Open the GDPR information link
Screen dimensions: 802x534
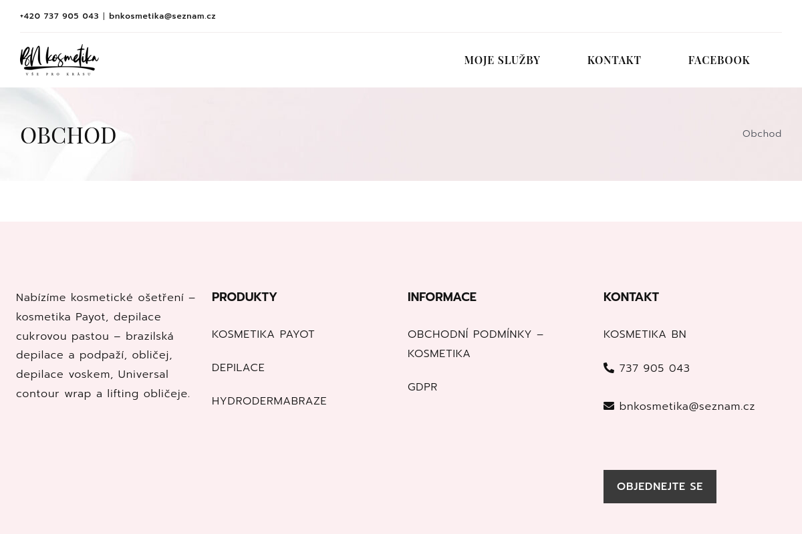point(422,387)
